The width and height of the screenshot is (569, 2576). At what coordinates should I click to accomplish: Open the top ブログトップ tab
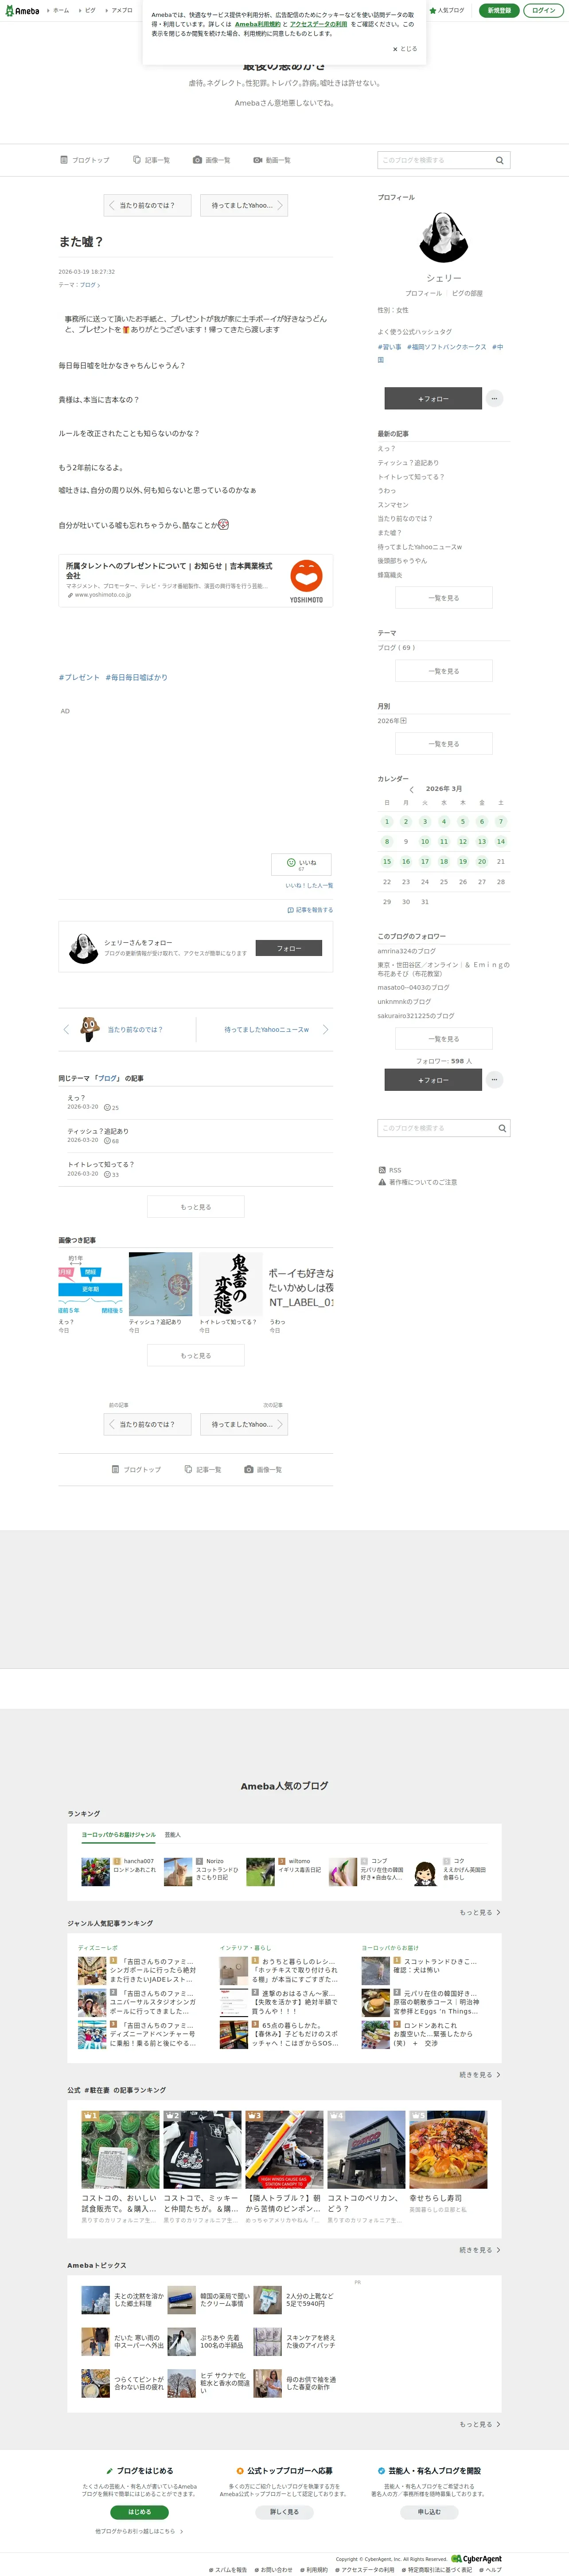tap(85, 160)
